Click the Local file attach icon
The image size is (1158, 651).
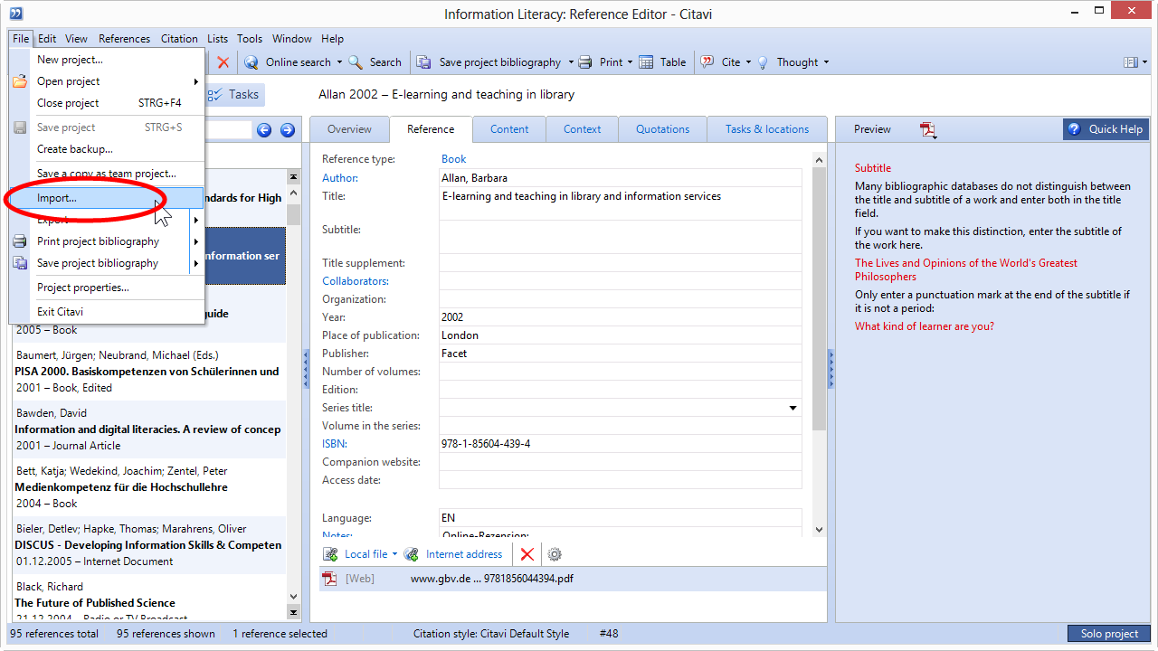pos(331,554)
